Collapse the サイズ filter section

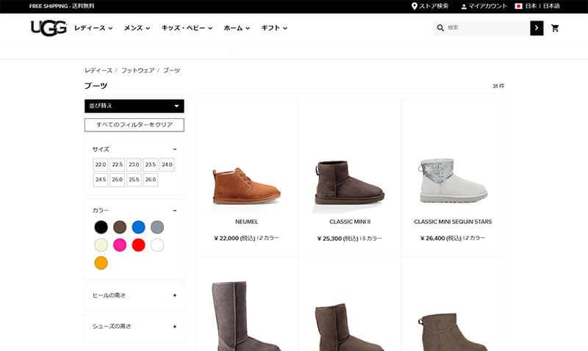pyautogui.click(x=174, y=149)
